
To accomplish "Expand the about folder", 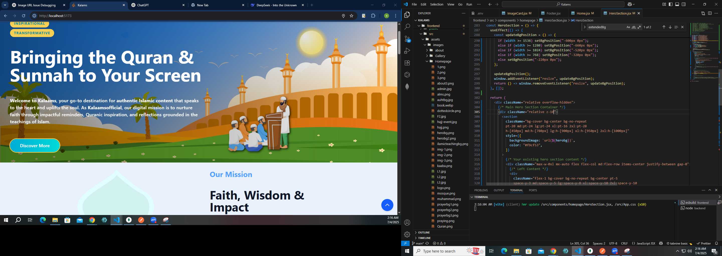I will (x=441, y=50).
